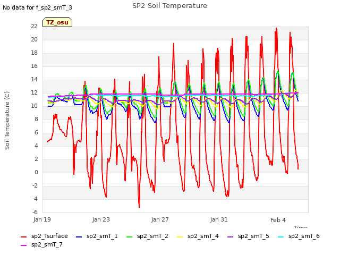Click the magenta sp2_smT_7 legend swatch
This screenshot has width=340, height=255.
point(23,245)
